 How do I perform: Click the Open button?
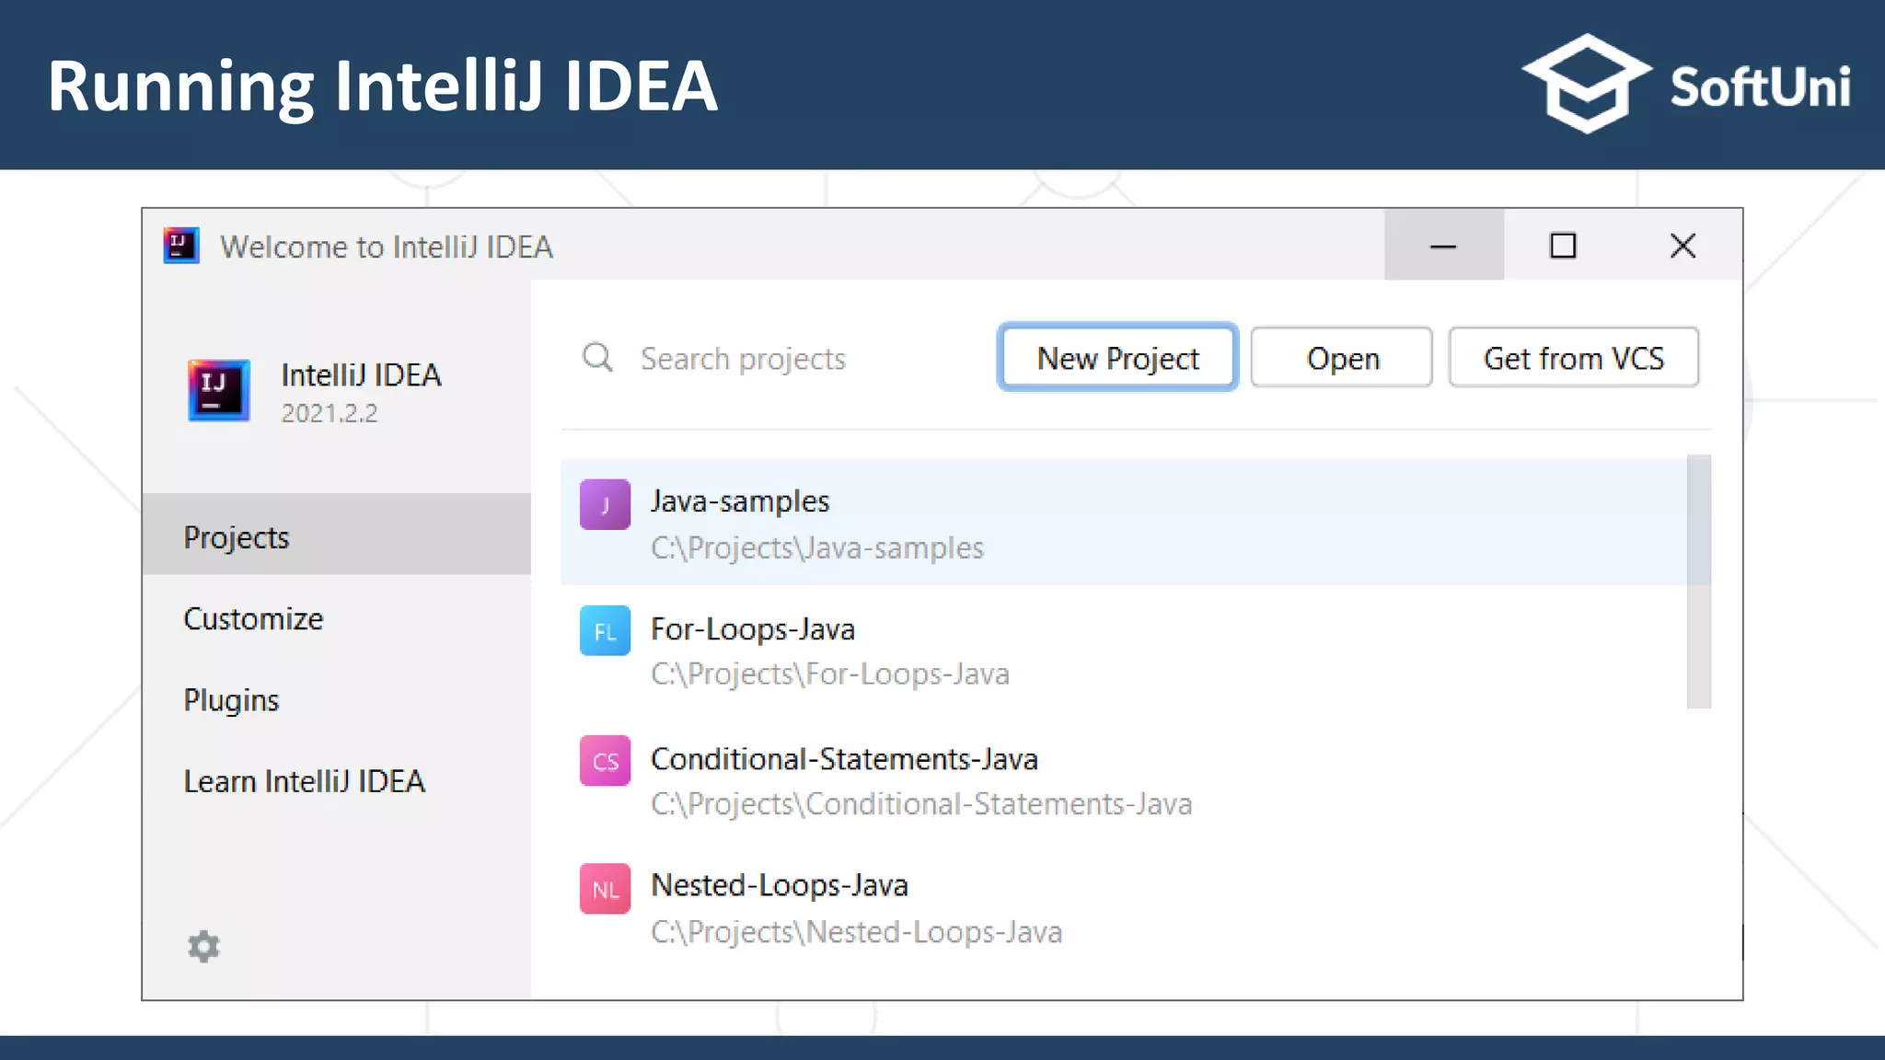(x=1341, y=357)
